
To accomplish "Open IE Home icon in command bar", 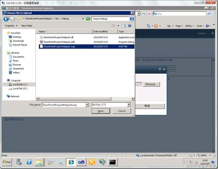I will point(148,26).
